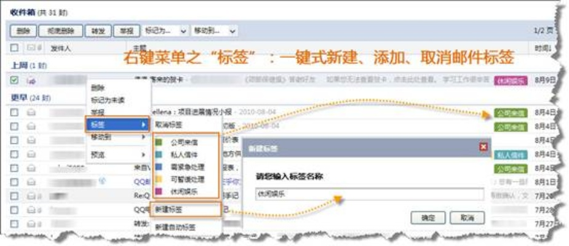Click envelope icon of ellena mail row
Image resolution: width=569 pixels, height=246 pixels.
point(31,113)
